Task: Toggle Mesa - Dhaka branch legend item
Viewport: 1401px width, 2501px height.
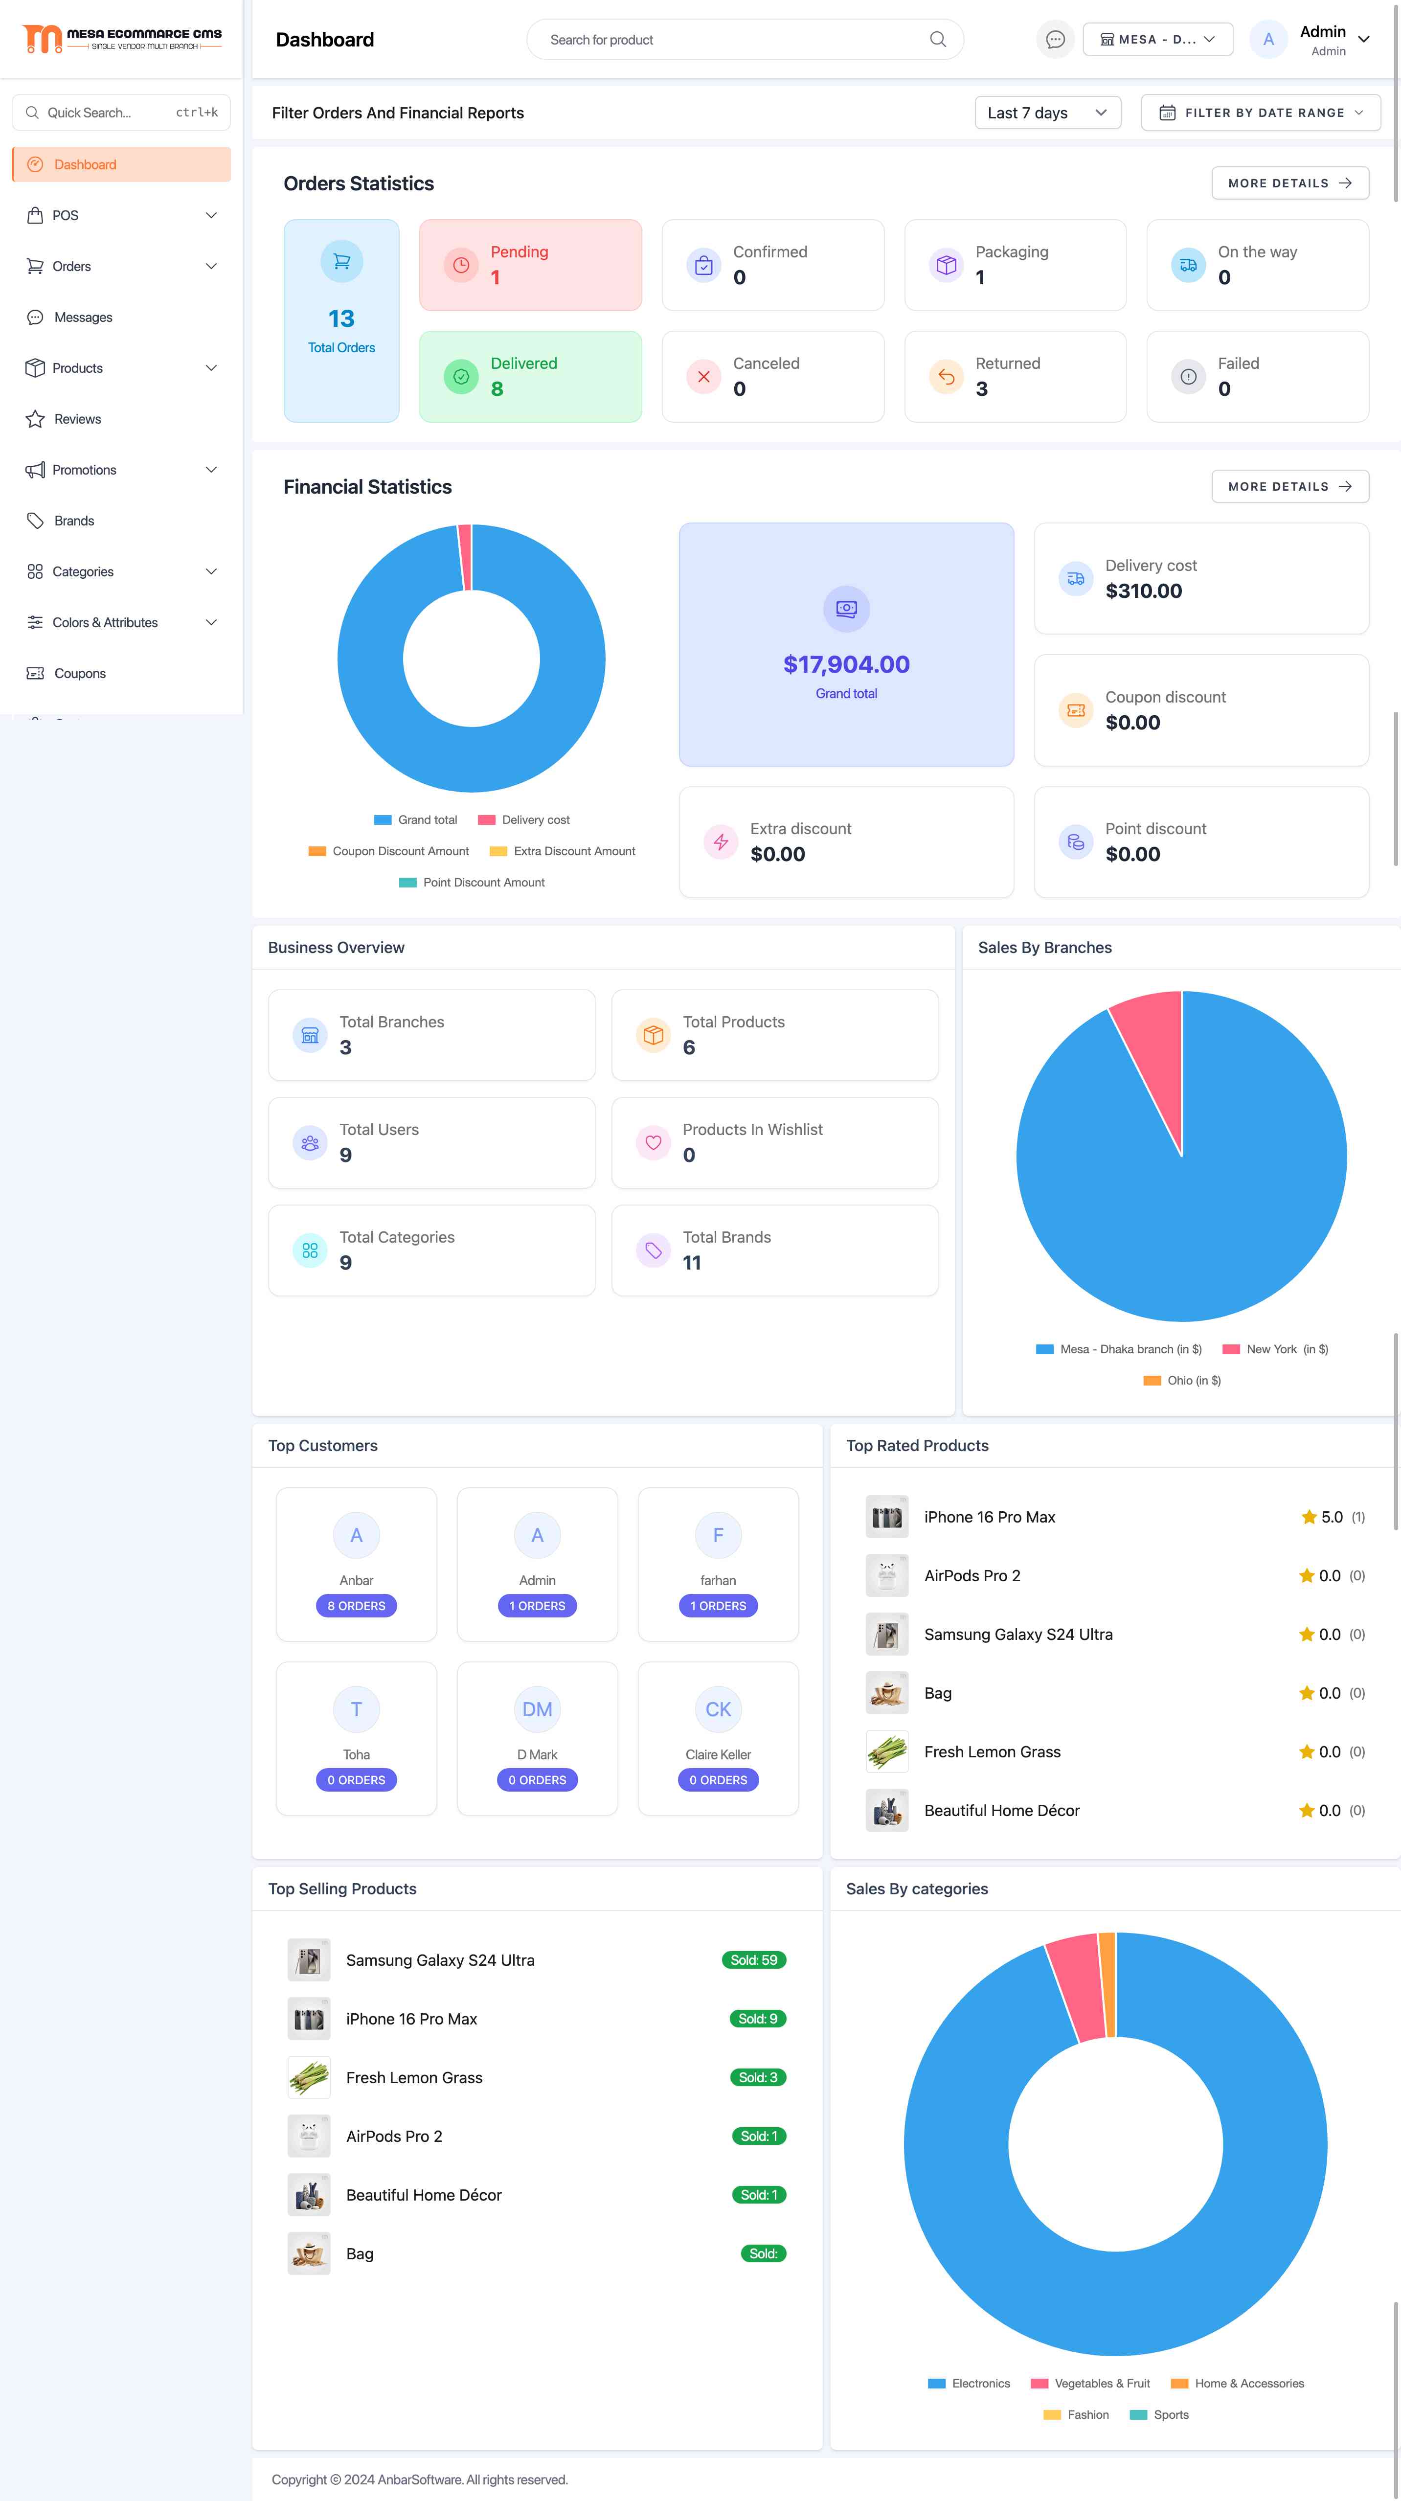Action: pyautogui.click(x=1119, y=1349)
